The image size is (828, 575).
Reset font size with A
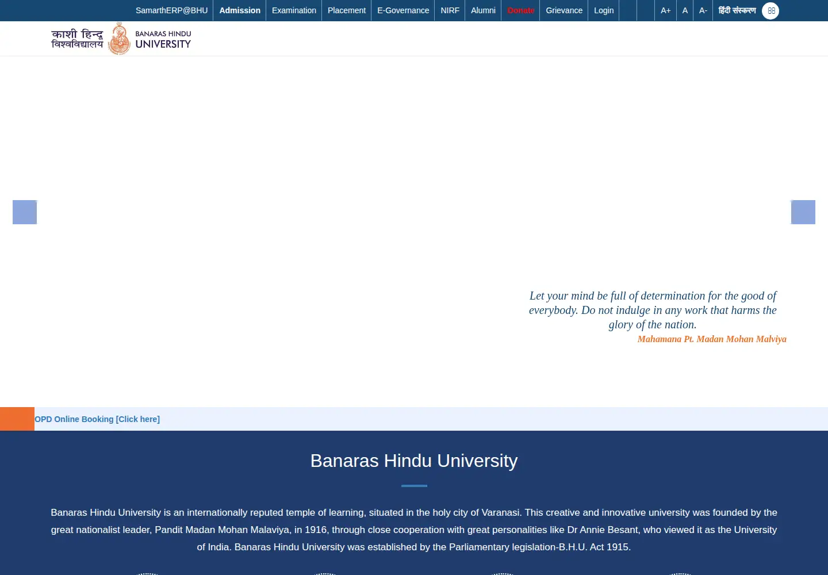point(685,10)
